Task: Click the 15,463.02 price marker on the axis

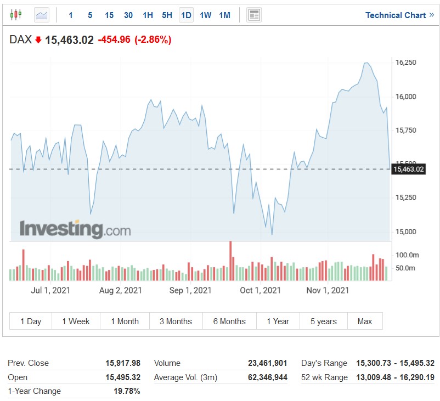Action: pos(409,169)
